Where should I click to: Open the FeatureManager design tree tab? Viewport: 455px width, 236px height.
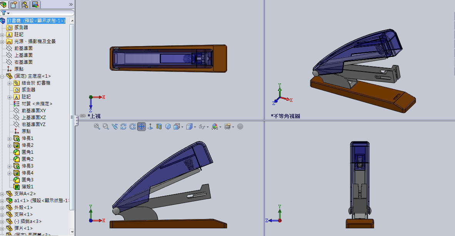click(x=4, y=4)
